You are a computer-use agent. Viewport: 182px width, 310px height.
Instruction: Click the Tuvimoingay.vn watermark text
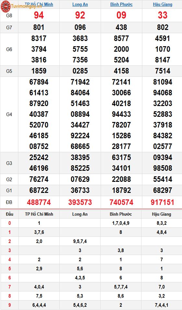click(26, 6)
